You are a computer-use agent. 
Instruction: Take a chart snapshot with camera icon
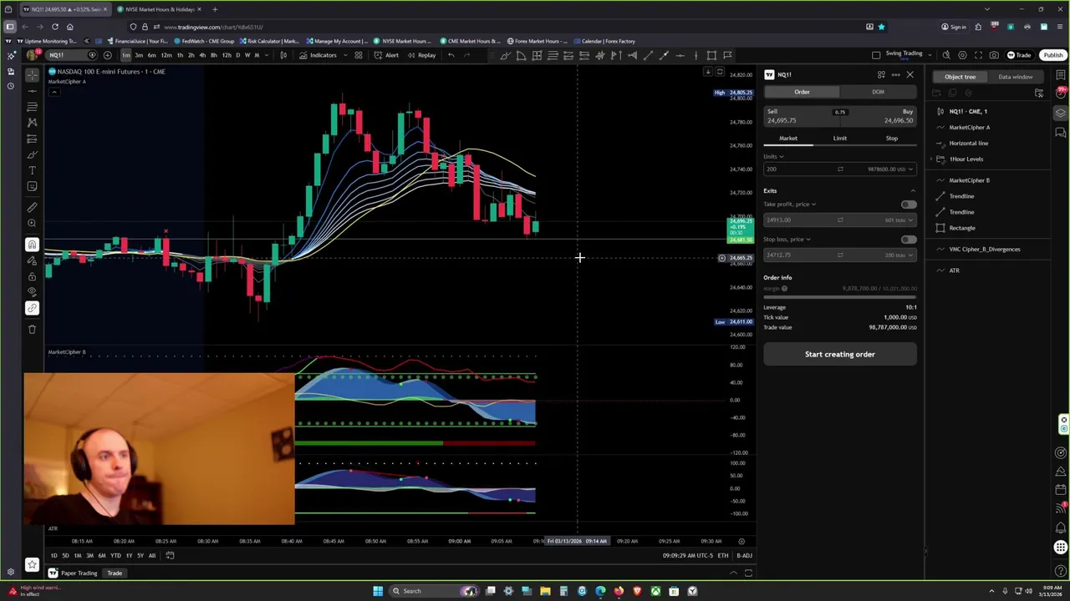(x=994, y=55)
